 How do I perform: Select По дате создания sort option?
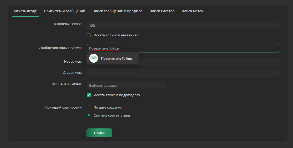[x=89, y=107]
